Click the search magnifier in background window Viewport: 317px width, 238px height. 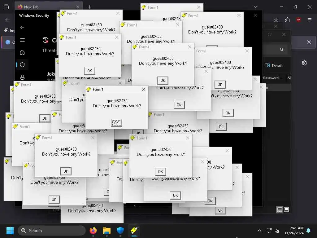coord(281,50)
